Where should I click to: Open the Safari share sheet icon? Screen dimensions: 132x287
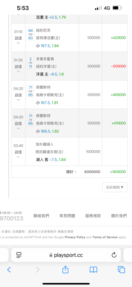pos(65,269)
